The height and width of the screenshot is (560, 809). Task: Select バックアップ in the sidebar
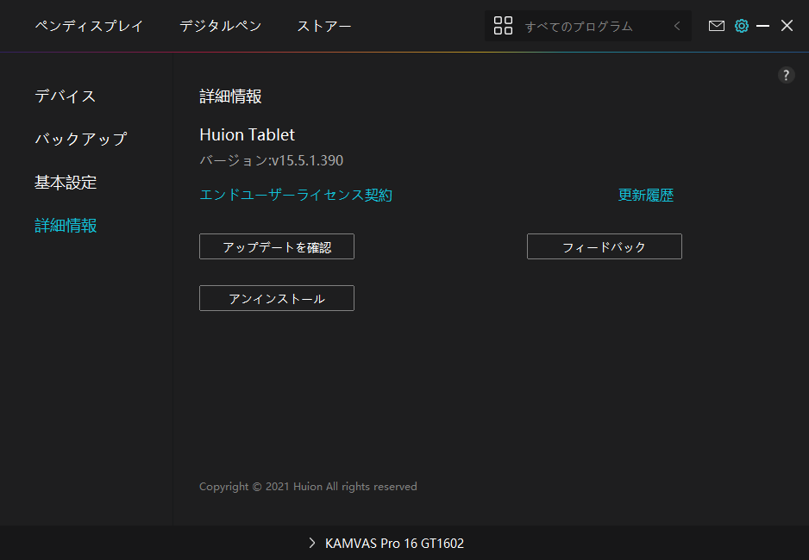(80, 139)
